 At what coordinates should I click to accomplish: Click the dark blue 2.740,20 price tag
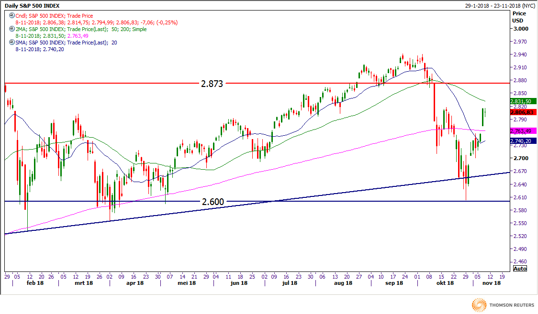[523, 141]
